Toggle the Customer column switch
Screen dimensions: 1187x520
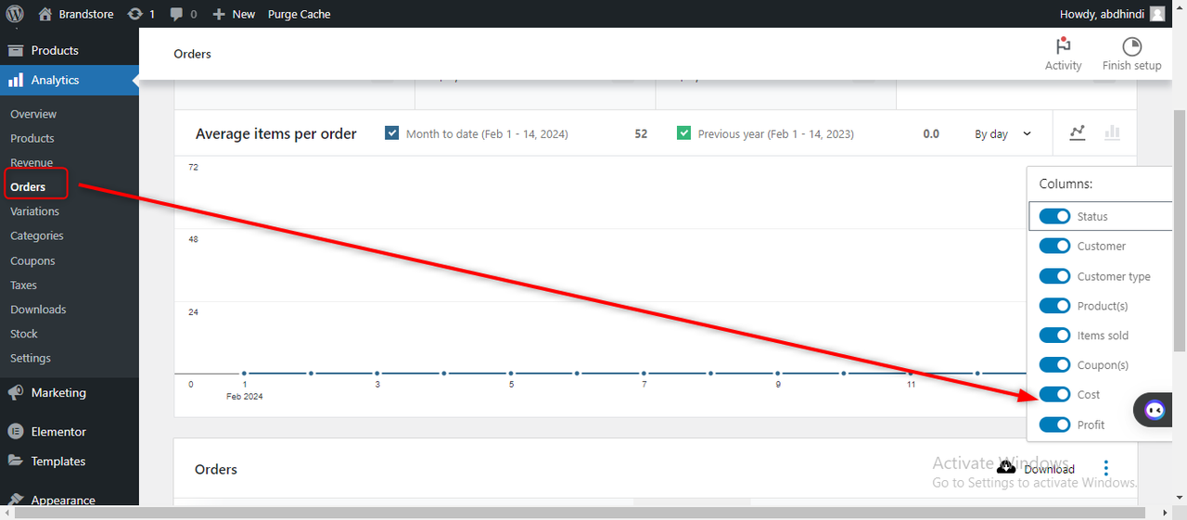pyautogui.click(x=1054, y=246)
